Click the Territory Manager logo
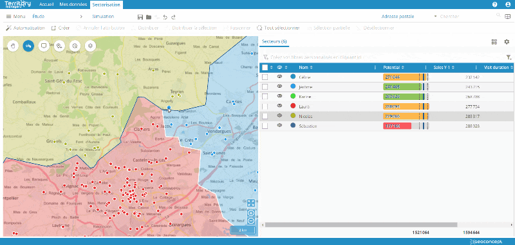Viewport: 515px width, 245px height. pos(18,5)
